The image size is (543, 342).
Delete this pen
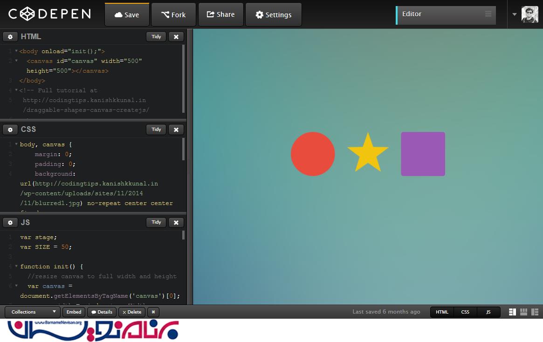[132, 312]
